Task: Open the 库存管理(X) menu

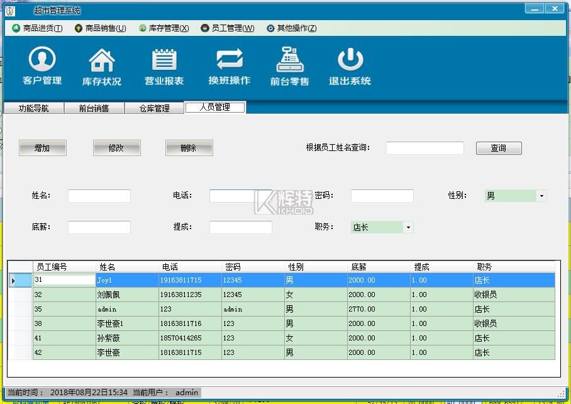Action: [164, 28]
